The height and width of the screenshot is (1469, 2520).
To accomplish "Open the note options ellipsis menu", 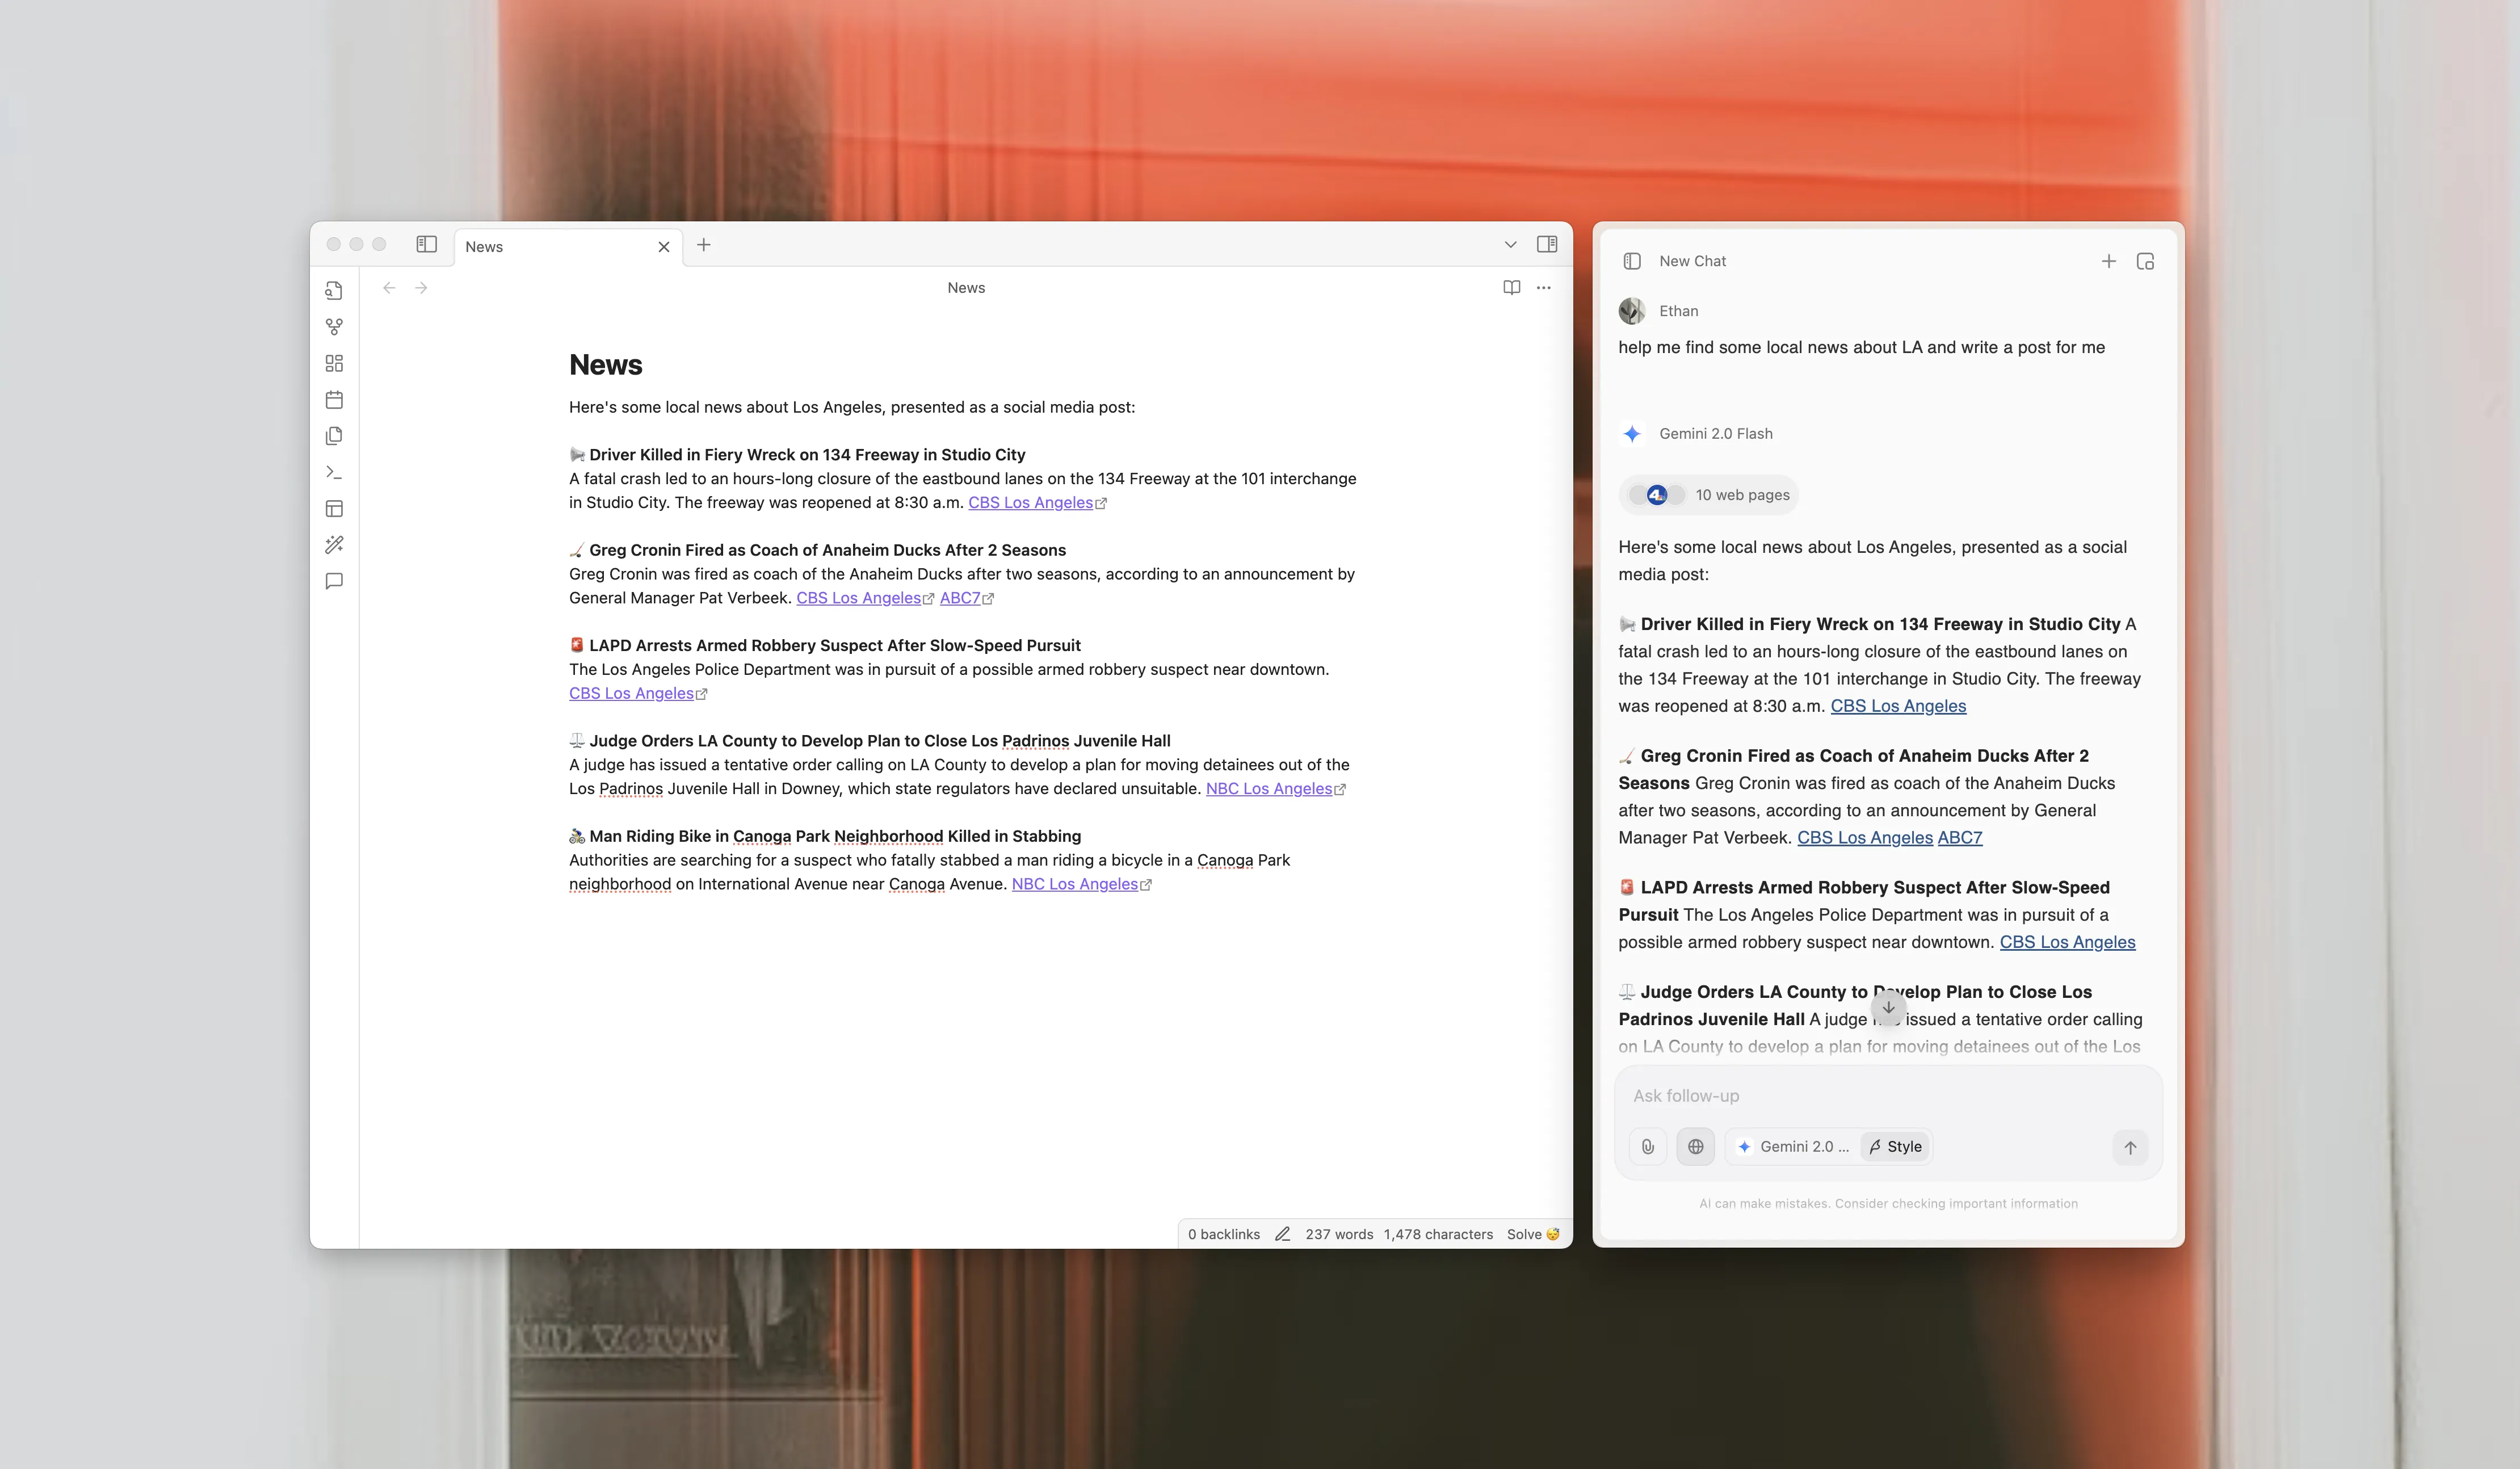I will 1543,287.
